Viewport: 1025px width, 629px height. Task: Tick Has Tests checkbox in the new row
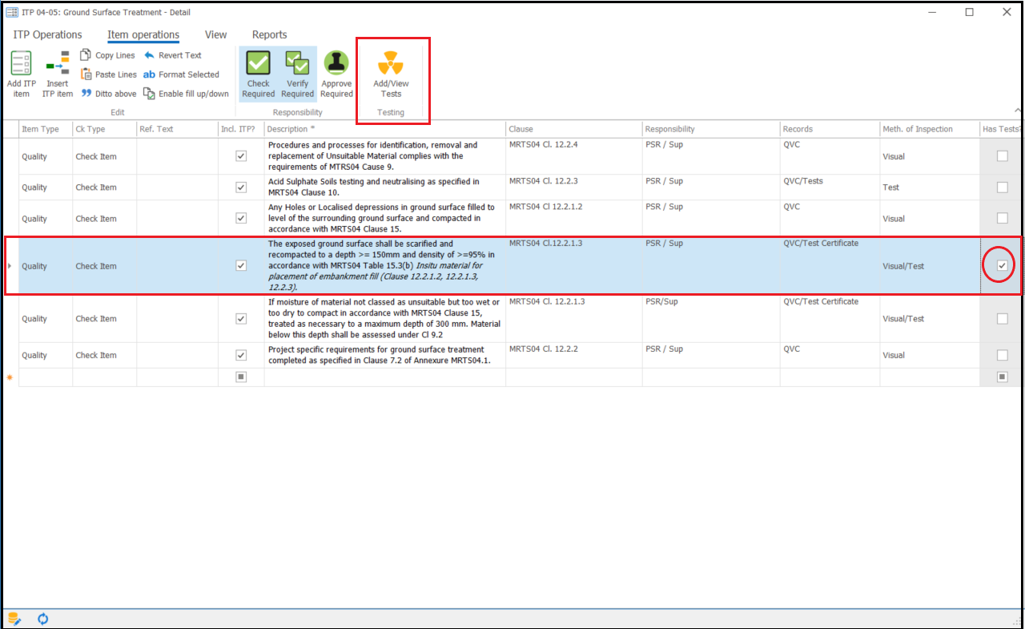(x=1002, y=377)
